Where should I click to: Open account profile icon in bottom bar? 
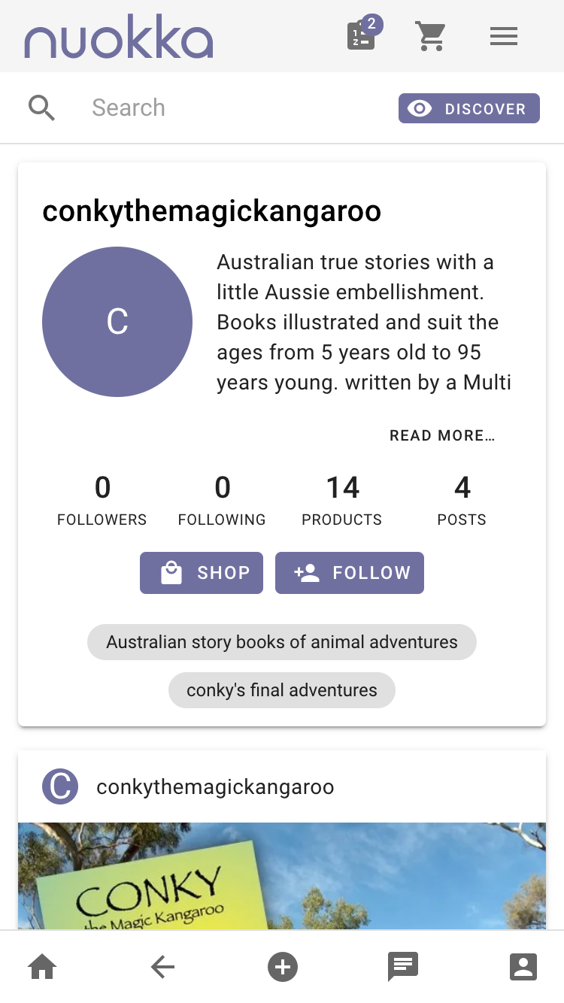coord(523,967)
